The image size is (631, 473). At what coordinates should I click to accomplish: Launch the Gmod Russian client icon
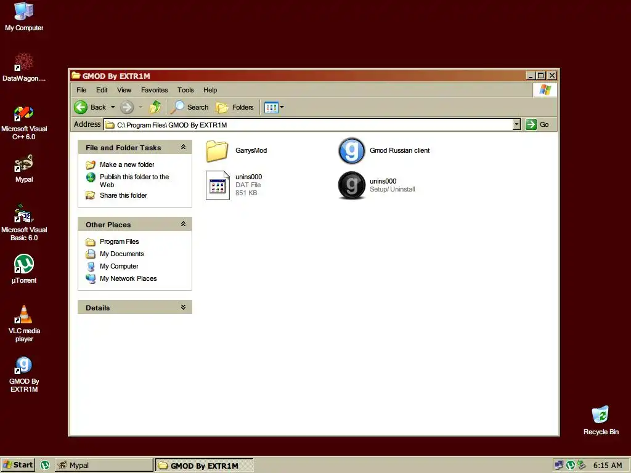point(351,150)
